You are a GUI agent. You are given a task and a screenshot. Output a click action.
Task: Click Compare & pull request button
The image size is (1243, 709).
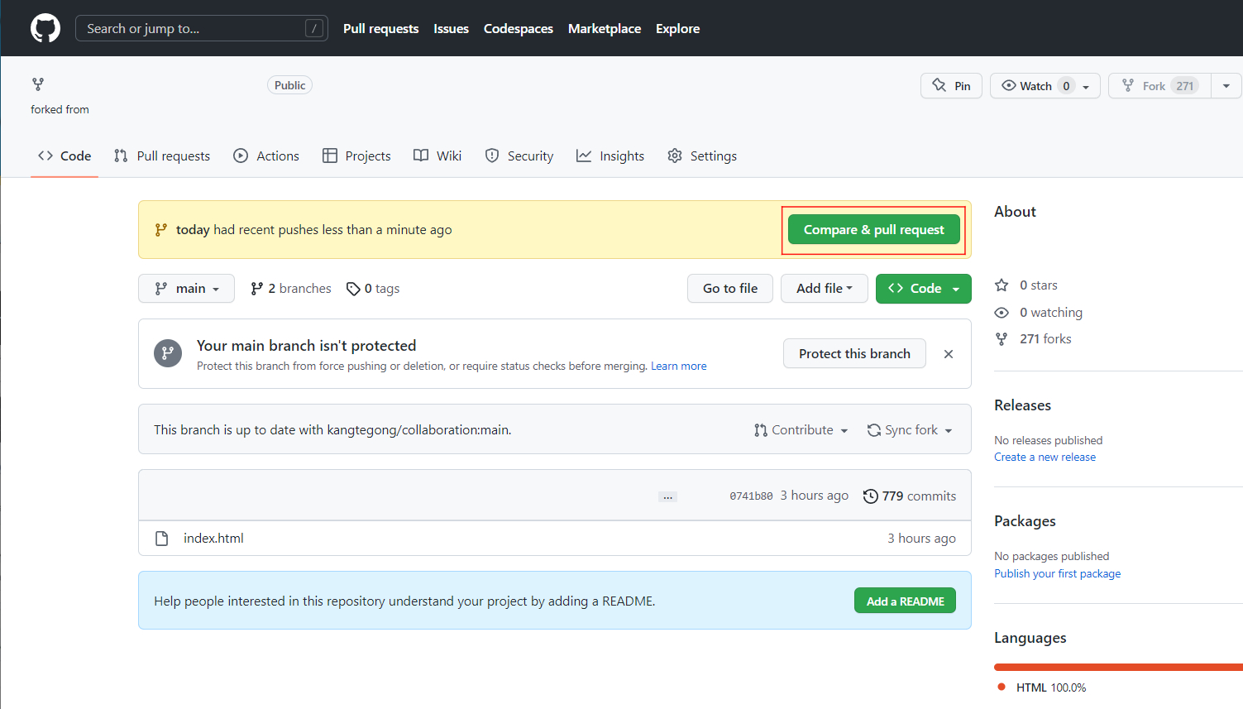[x=873, y=230]
